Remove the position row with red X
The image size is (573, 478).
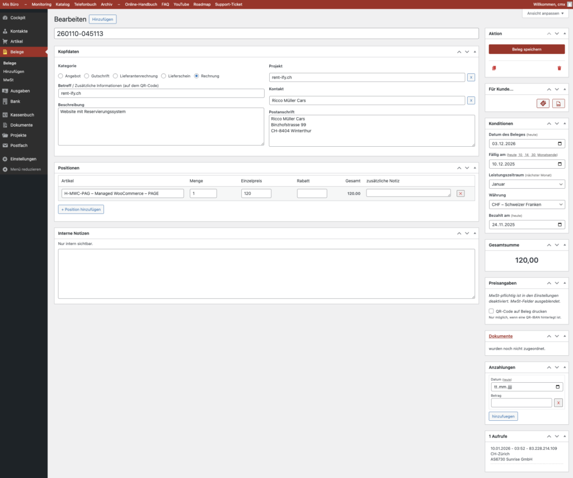461,193
